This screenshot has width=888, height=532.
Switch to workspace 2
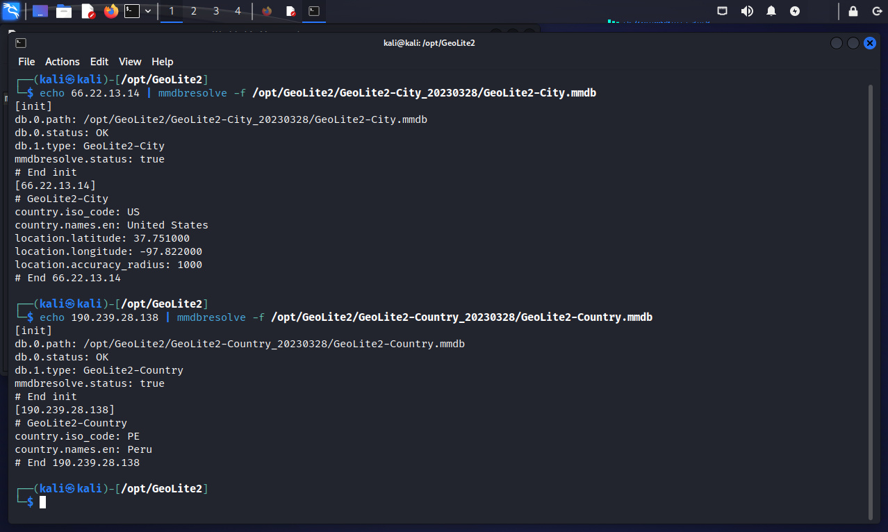[x=194, y=11]
